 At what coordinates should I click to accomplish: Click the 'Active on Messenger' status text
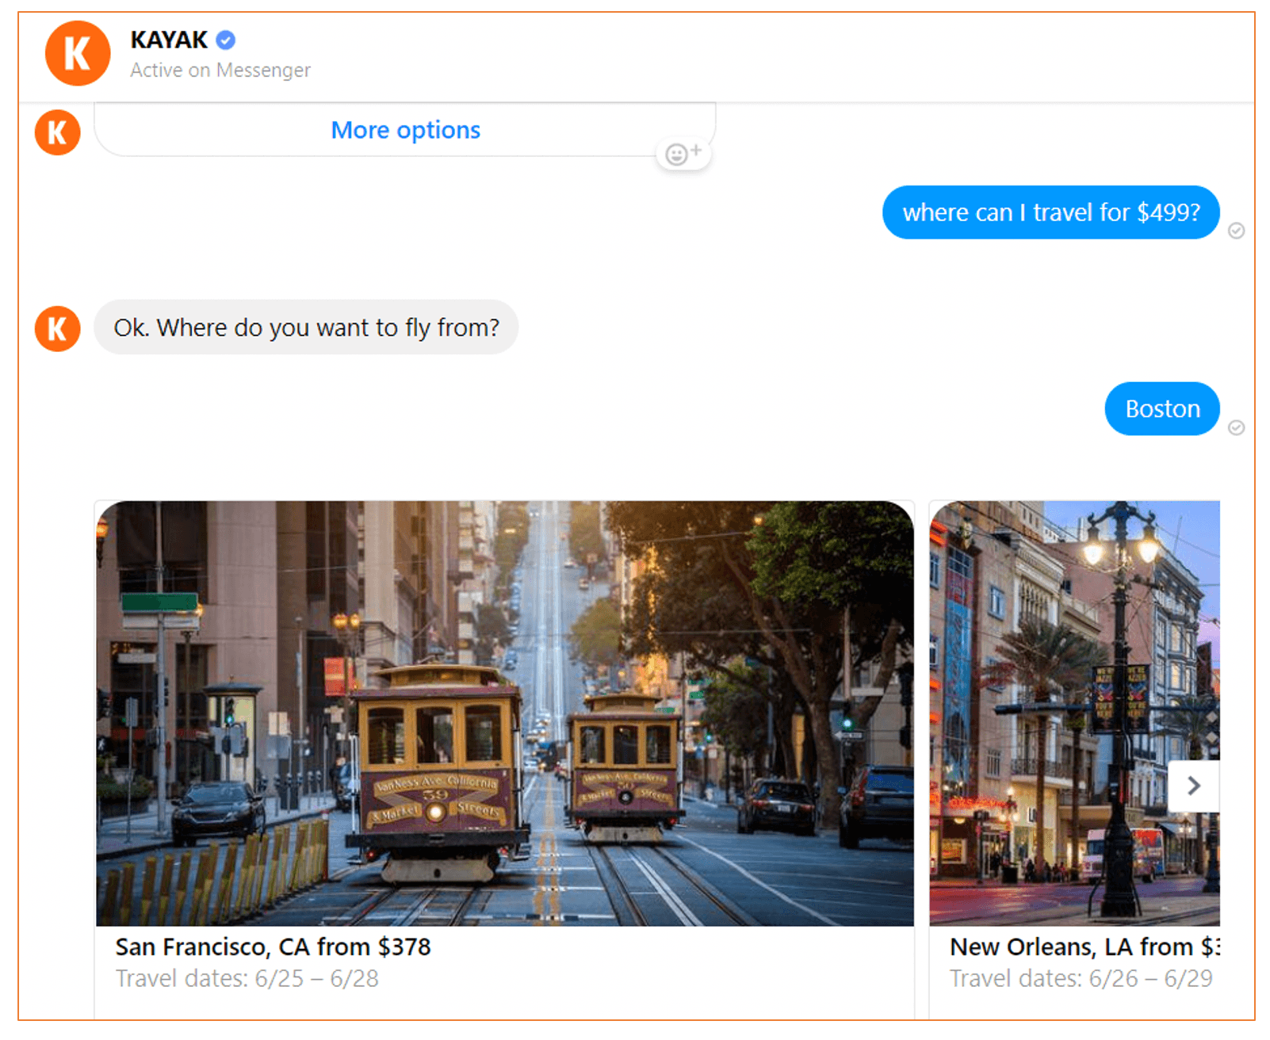[x=220, y=71]
